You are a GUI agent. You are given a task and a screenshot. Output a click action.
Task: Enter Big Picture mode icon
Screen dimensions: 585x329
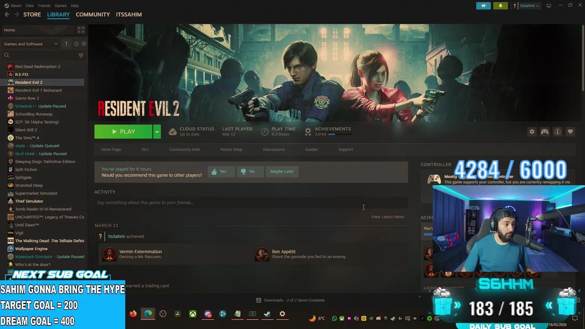tap(549, 5)
